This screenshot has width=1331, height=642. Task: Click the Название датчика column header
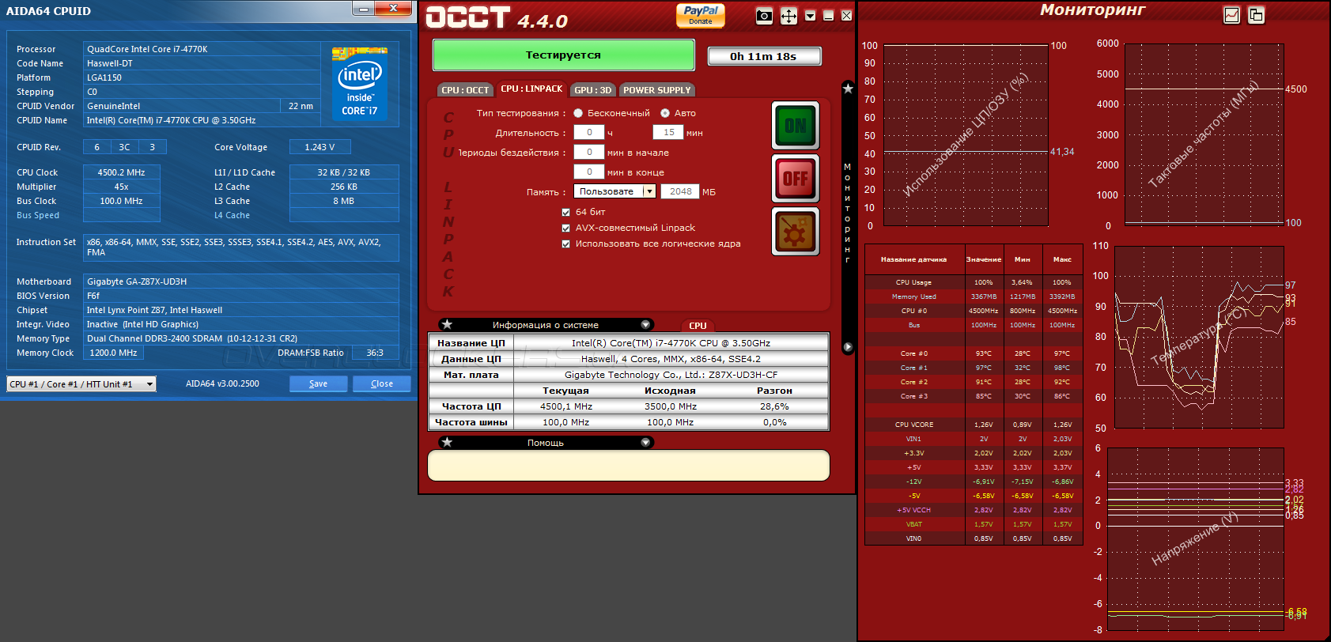click(x=913, y=259)
